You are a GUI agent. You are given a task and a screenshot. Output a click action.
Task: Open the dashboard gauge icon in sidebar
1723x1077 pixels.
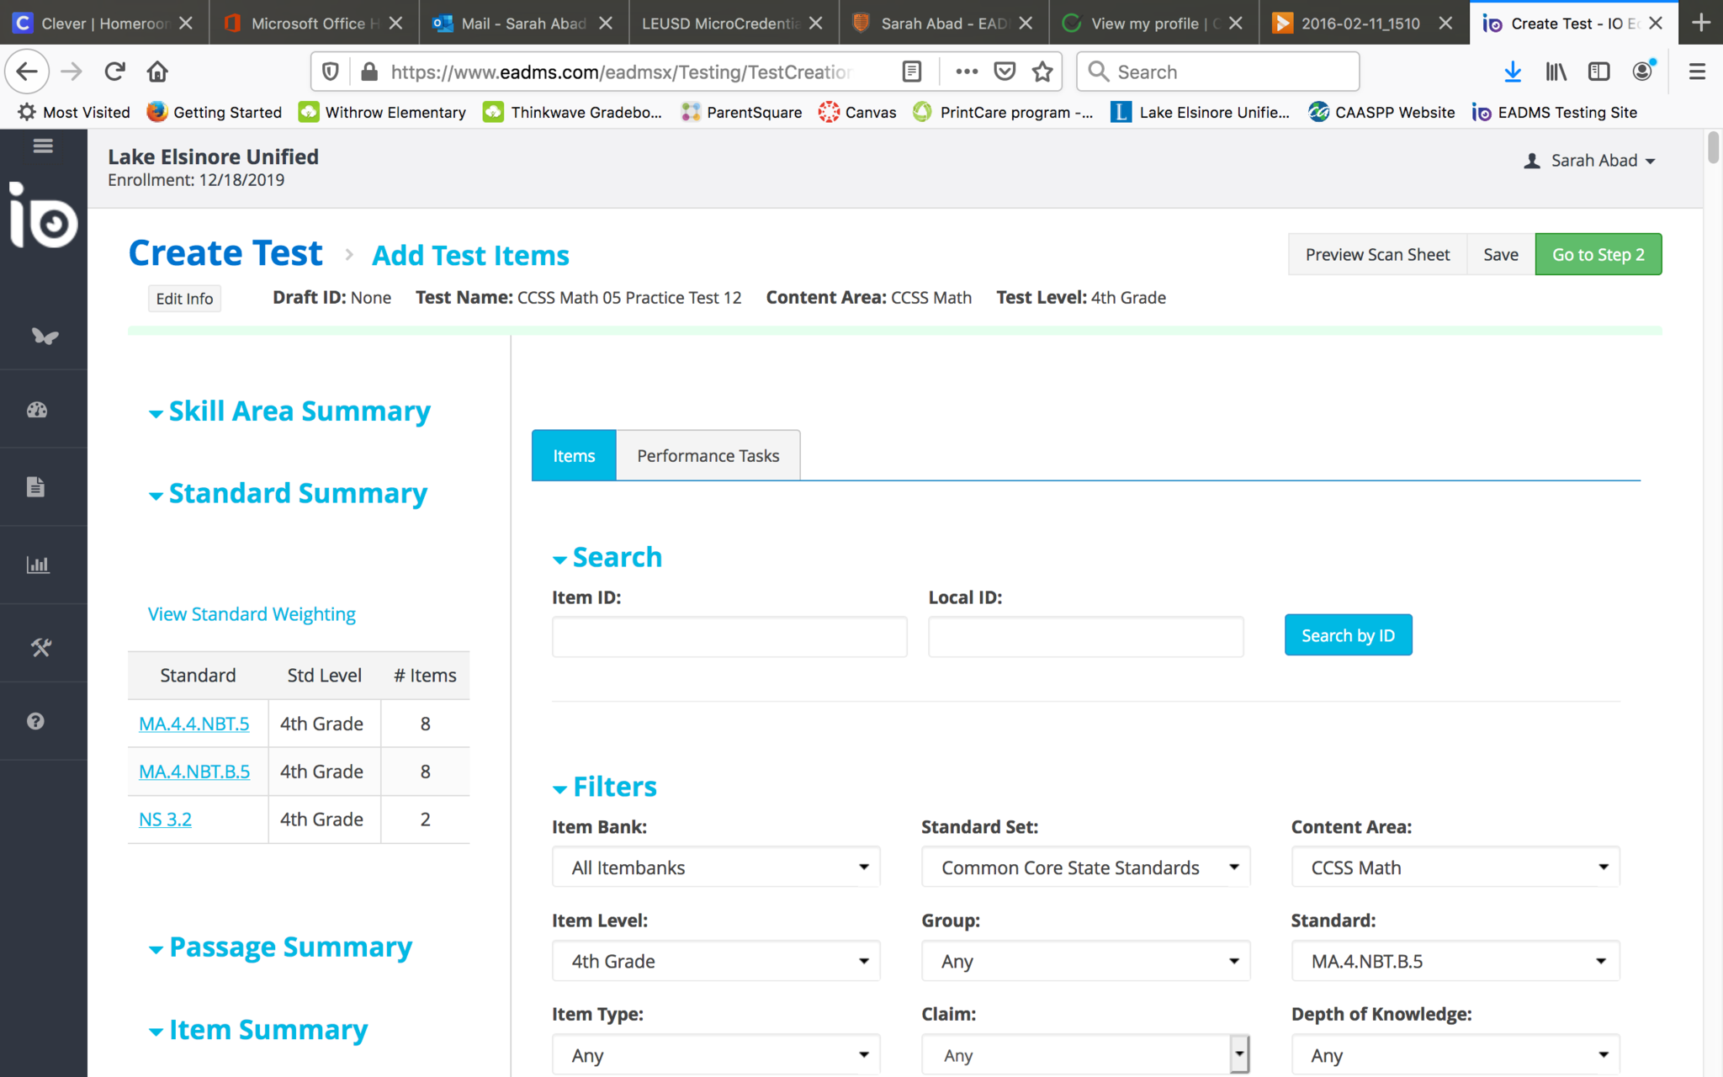[37, 410]
